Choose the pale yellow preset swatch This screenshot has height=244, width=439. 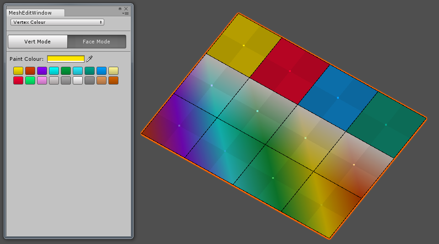click(113, 71)
